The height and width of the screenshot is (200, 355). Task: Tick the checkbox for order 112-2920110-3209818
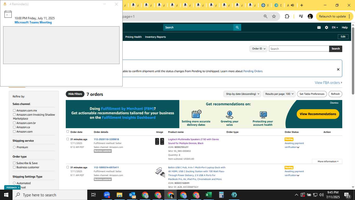68,139
